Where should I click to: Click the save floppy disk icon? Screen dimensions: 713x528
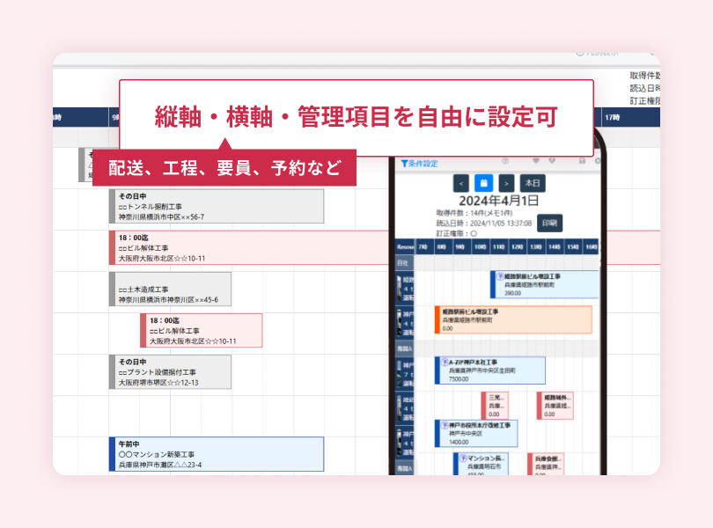coord(582,162)
